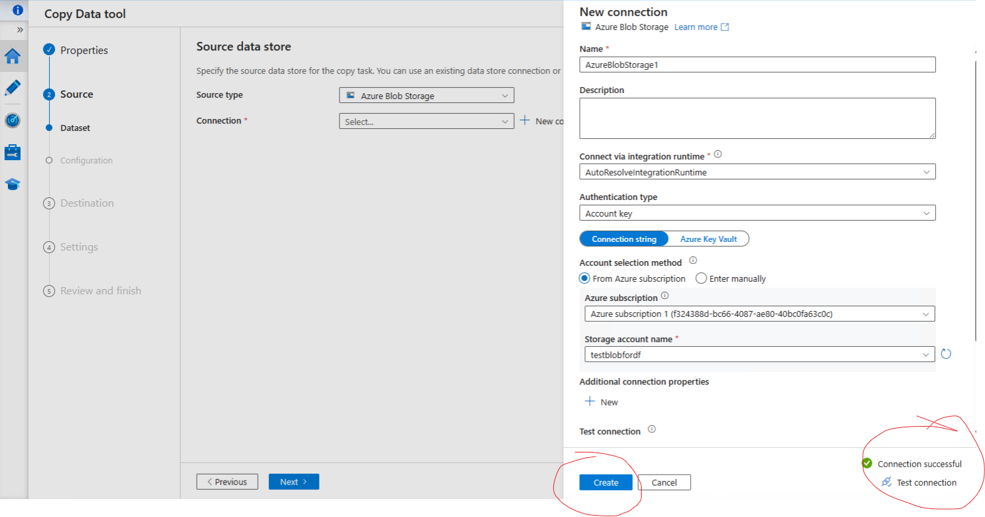Open the Learn more link

(695, 27)
